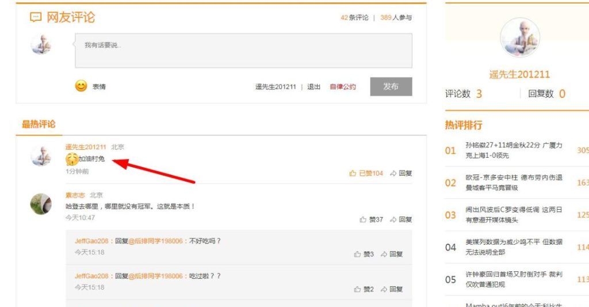
Task: Select the 最热评论 tab
Action: [39, 124]
